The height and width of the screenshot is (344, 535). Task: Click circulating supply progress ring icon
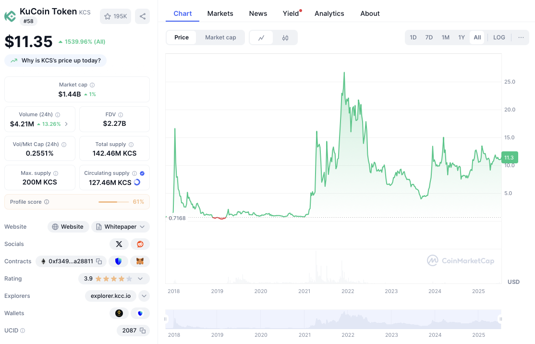[x=137, y=182]
